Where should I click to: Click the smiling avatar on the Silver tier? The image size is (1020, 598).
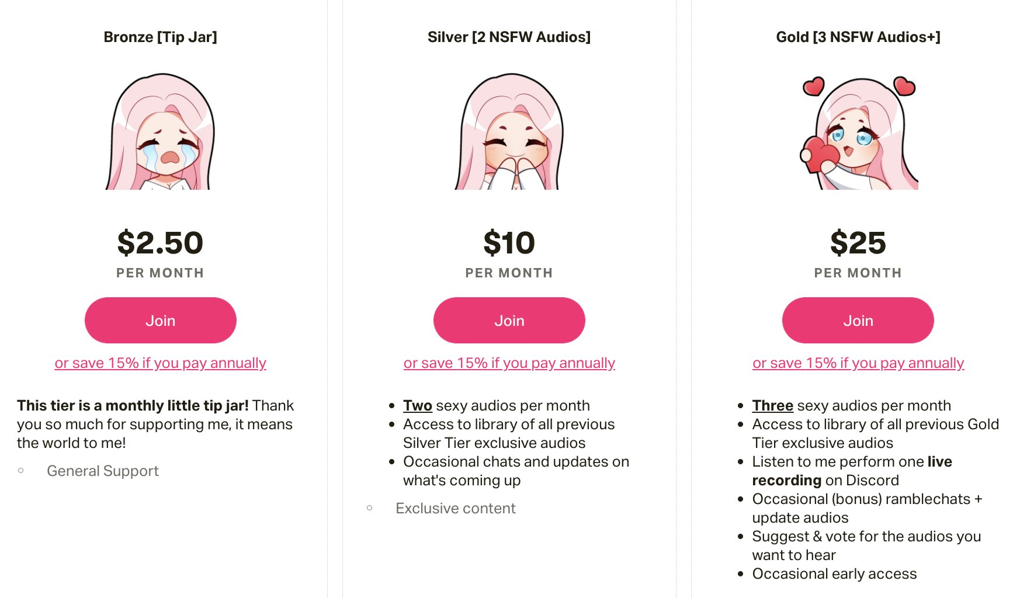tap(509, 132)
